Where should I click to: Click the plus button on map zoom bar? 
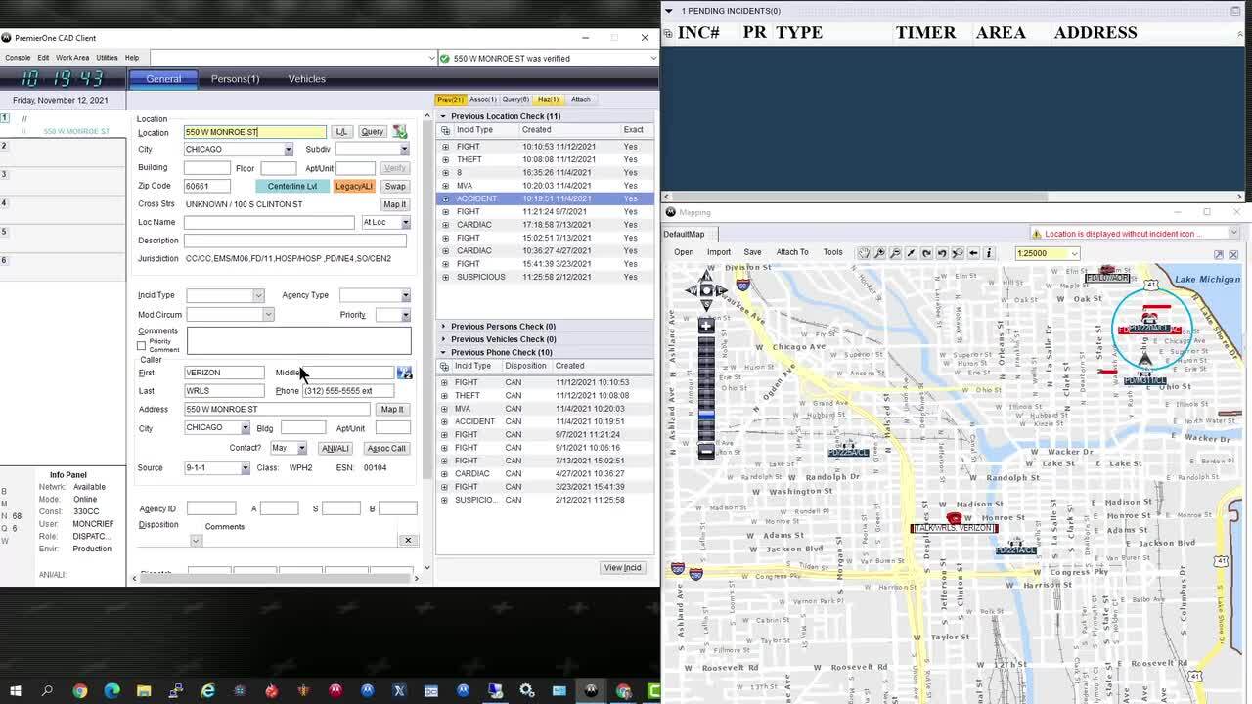pyautogui.click(x=705, y=326)
